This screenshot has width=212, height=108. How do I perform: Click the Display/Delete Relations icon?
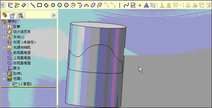click(169, 5)
